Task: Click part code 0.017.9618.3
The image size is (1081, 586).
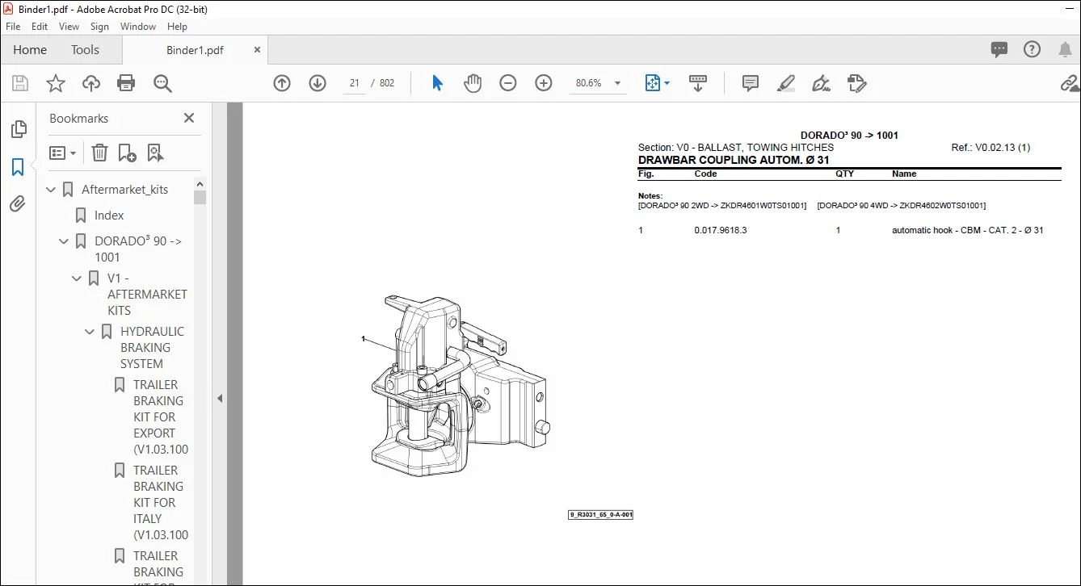Action: click(721, 231)
